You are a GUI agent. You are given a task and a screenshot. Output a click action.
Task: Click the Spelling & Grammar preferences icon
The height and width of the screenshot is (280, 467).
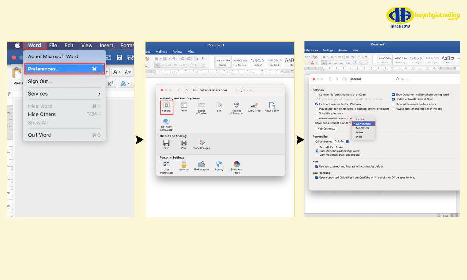coord(237,107)
